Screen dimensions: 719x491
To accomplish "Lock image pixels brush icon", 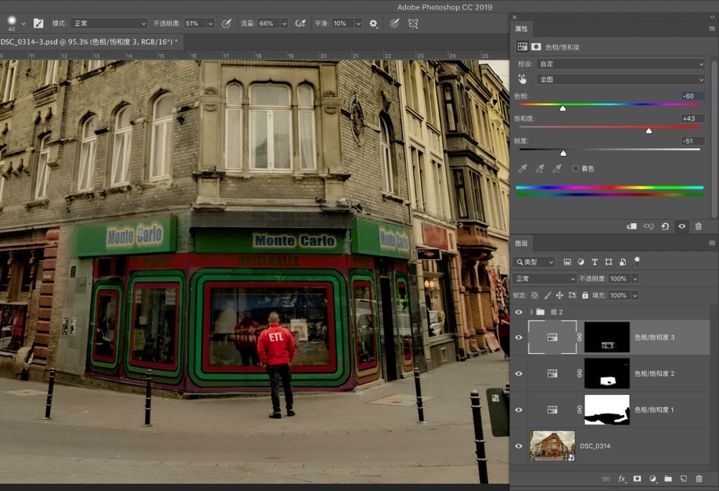I will point(547,295).
